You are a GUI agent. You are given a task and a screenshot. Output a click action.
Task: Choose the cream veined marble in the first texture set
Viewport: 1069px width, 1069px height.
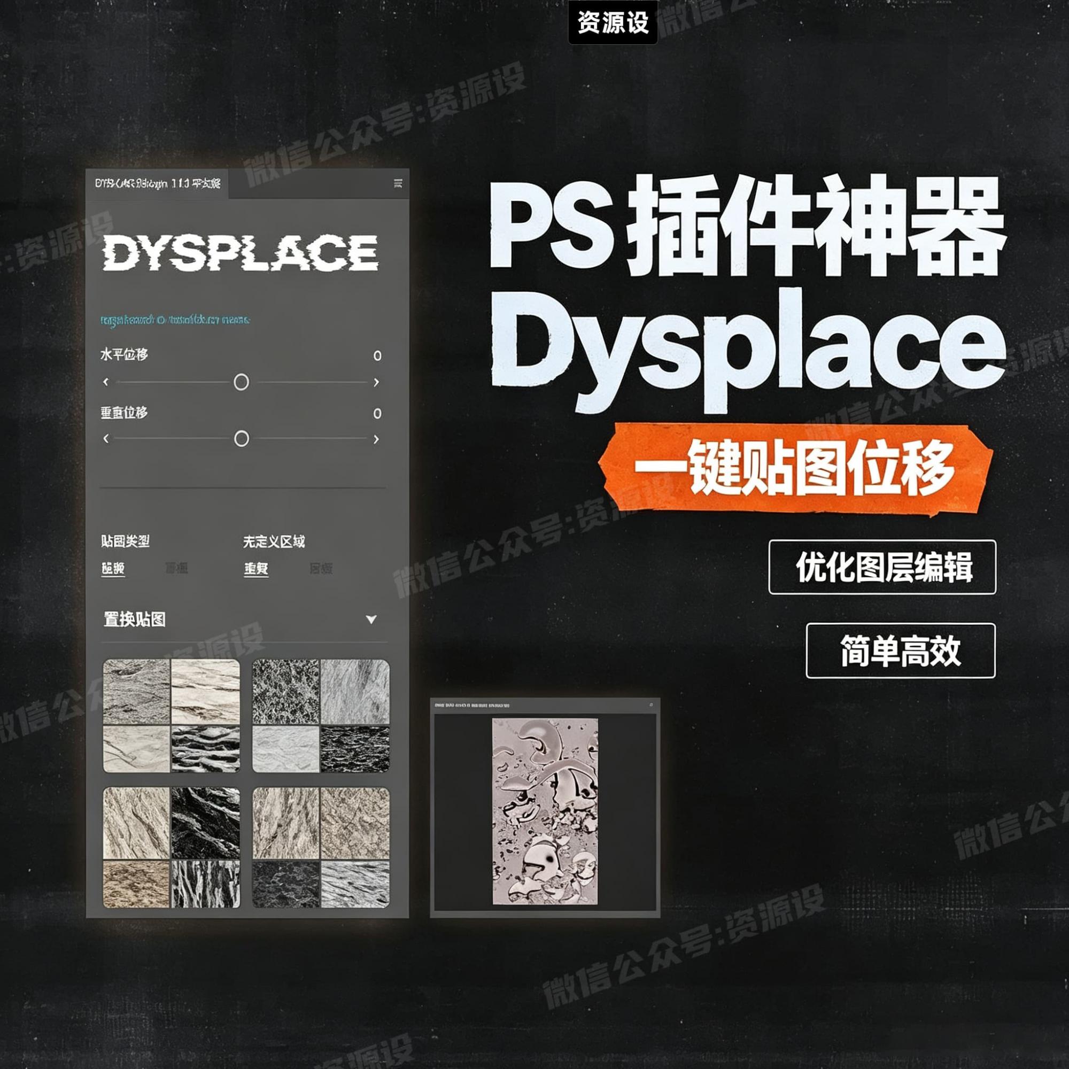coord(206,692)
